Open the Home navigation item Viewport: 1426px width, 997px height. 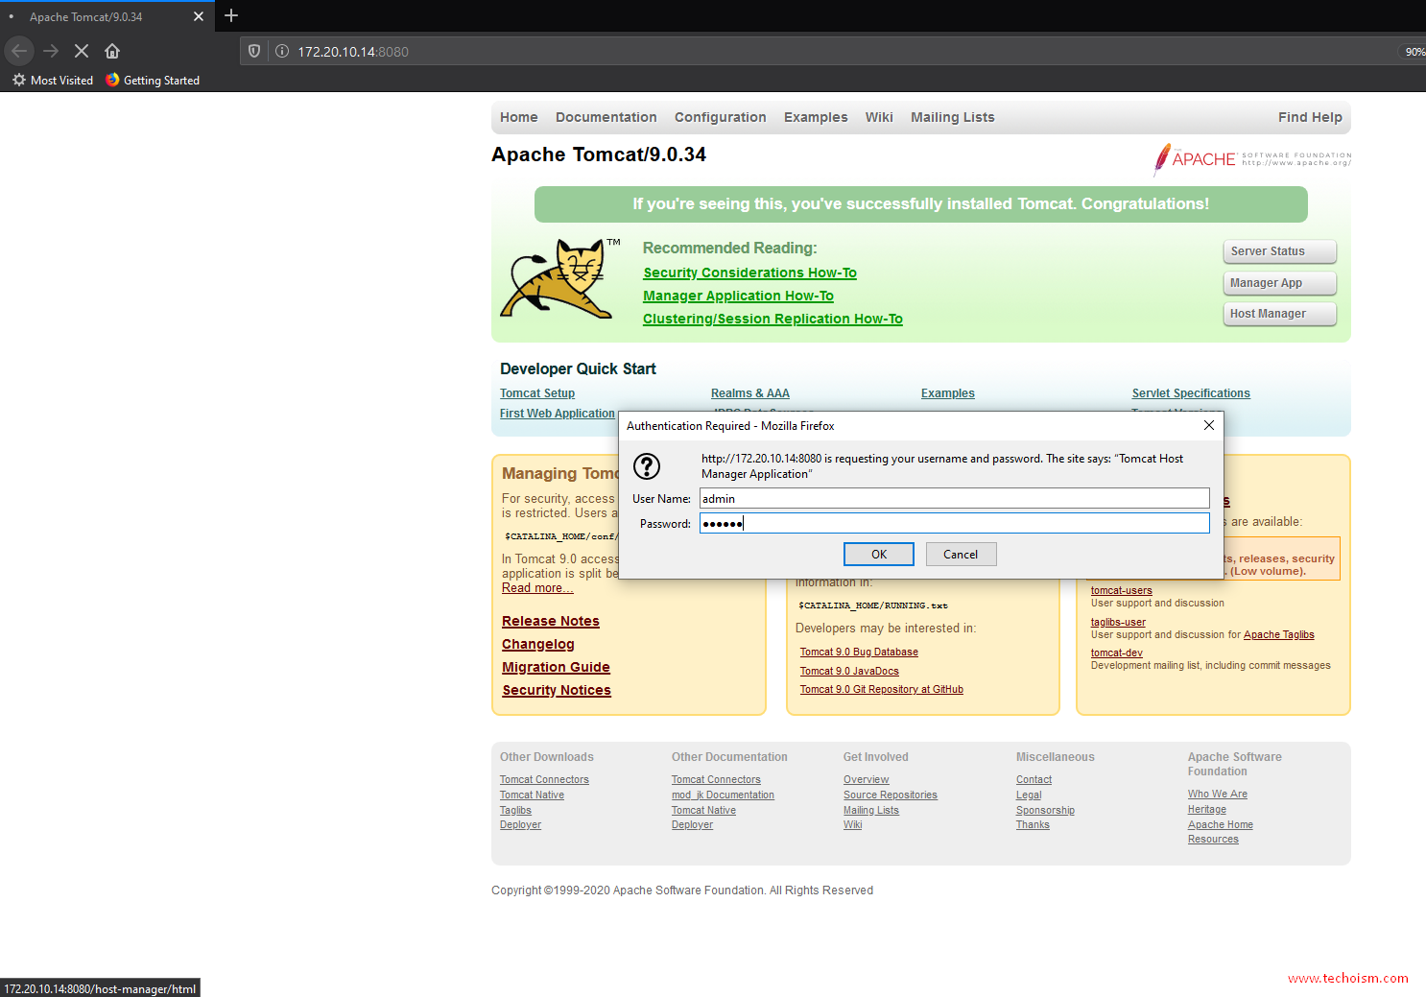click(519, 117)
